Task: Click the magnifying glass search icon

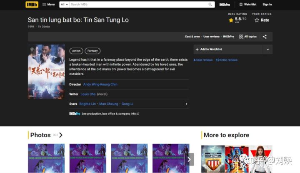Action: [210, 5]
